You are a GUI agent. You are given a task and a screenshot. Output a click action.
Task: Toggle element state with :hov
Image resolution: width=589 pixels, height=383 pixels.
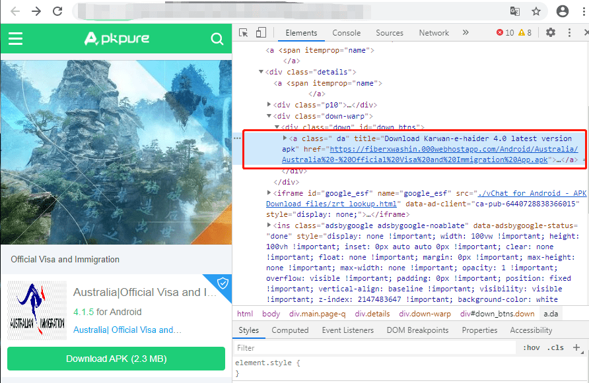[532, 348]
